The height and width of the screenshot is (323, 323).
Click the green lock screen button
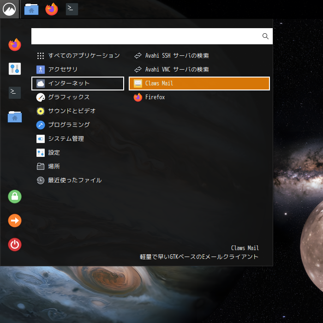(15, 197)
